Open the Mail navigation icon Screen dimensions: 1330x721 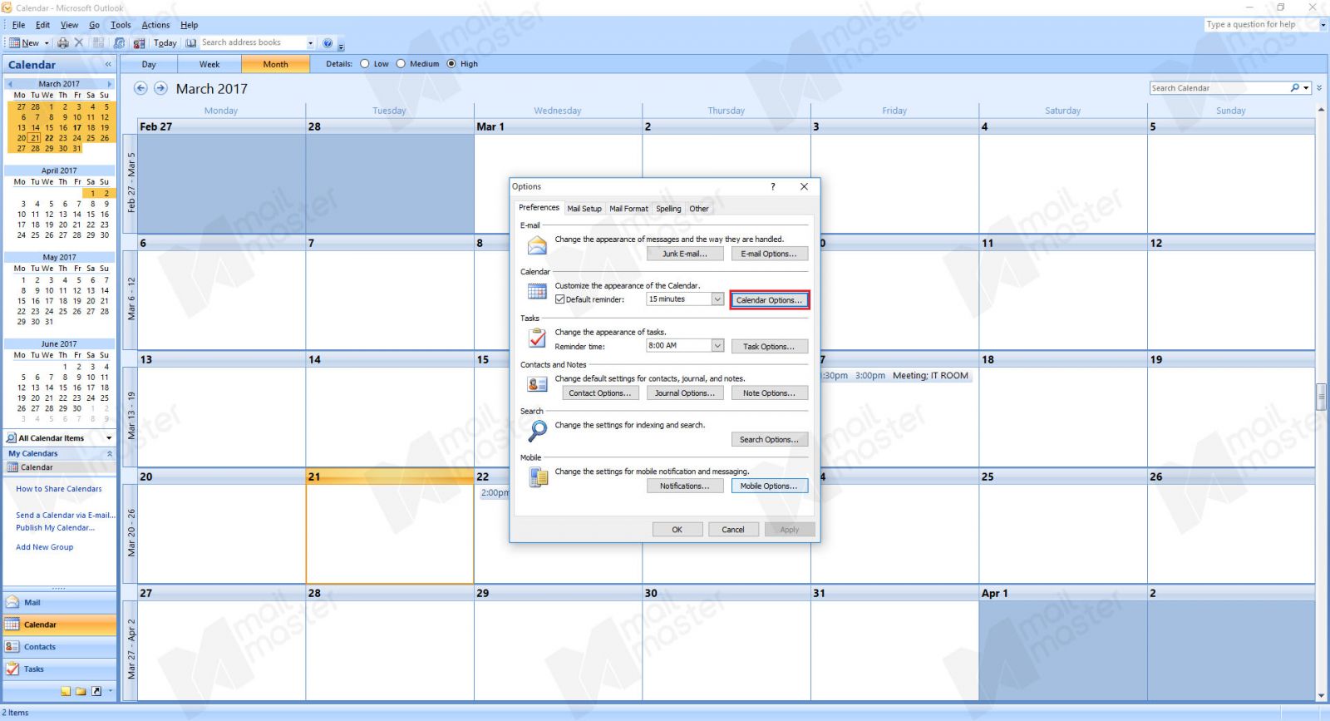pos(12,602)
